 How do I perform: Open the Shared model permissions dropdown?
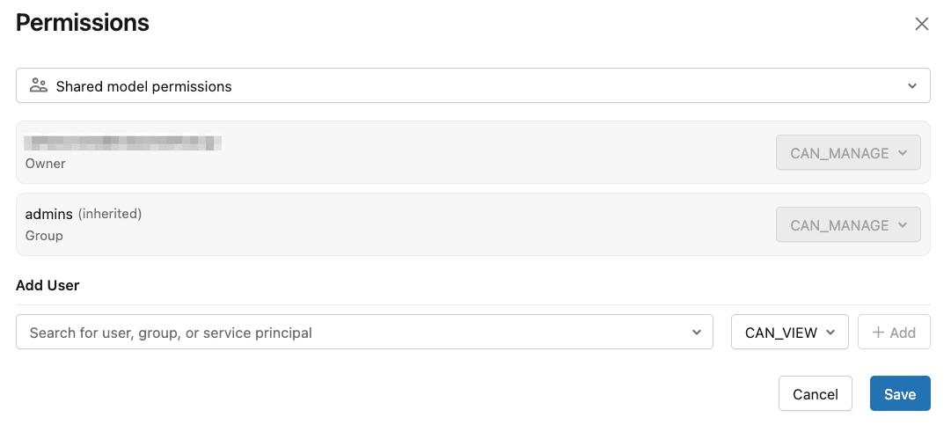pos(472,86)
